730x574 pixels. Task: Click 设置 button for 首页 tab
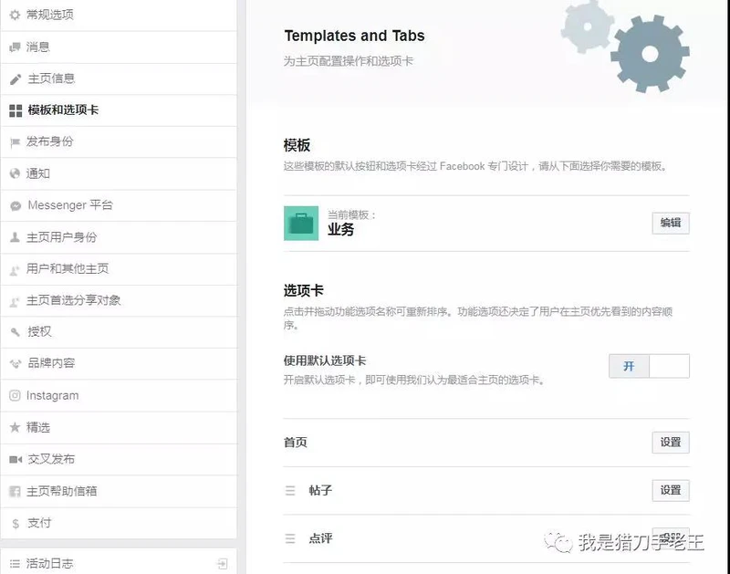pos(671,443)
